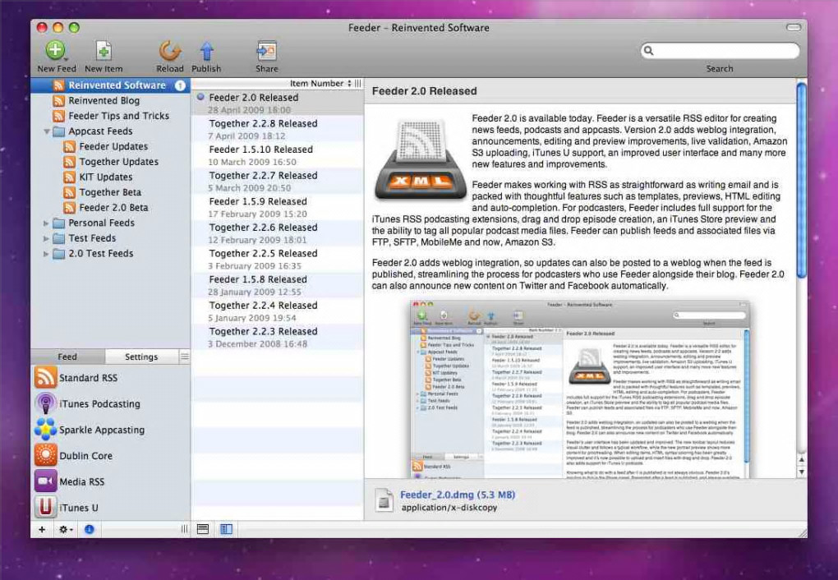838x580 pixels.
Task: Expand the Personal Feeds folder
Action: click(47, 223)
